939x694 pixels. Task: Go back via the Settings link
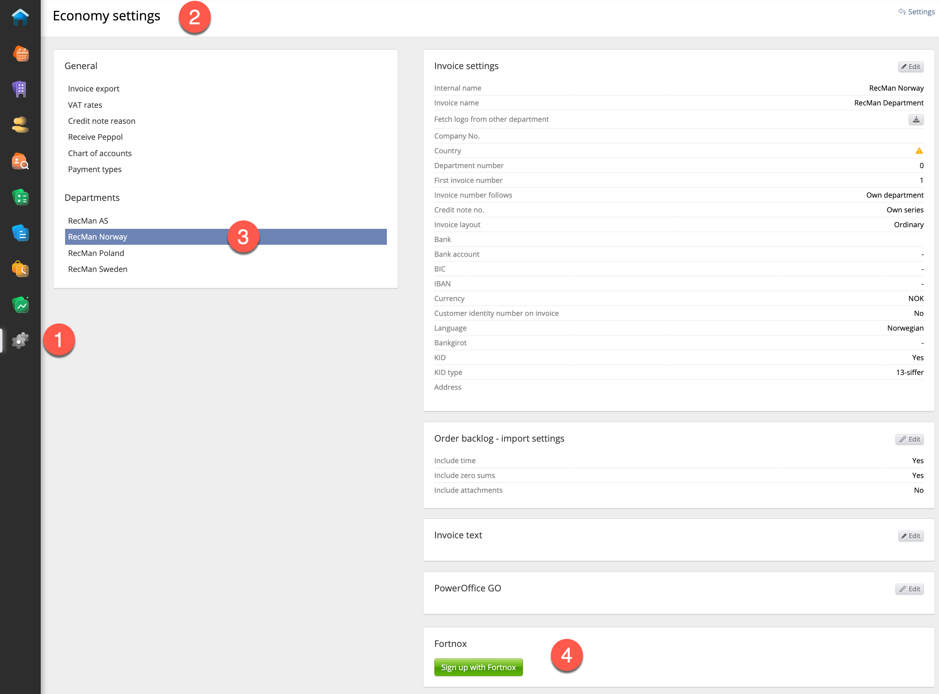pos(916,12)
